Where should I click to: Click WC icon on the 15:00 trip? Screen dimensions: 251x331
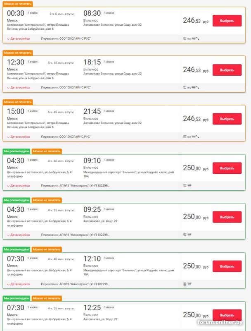click(x=189, y=137)
